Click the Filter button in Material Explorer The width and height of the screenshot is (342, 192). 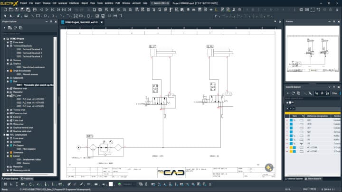334,93
